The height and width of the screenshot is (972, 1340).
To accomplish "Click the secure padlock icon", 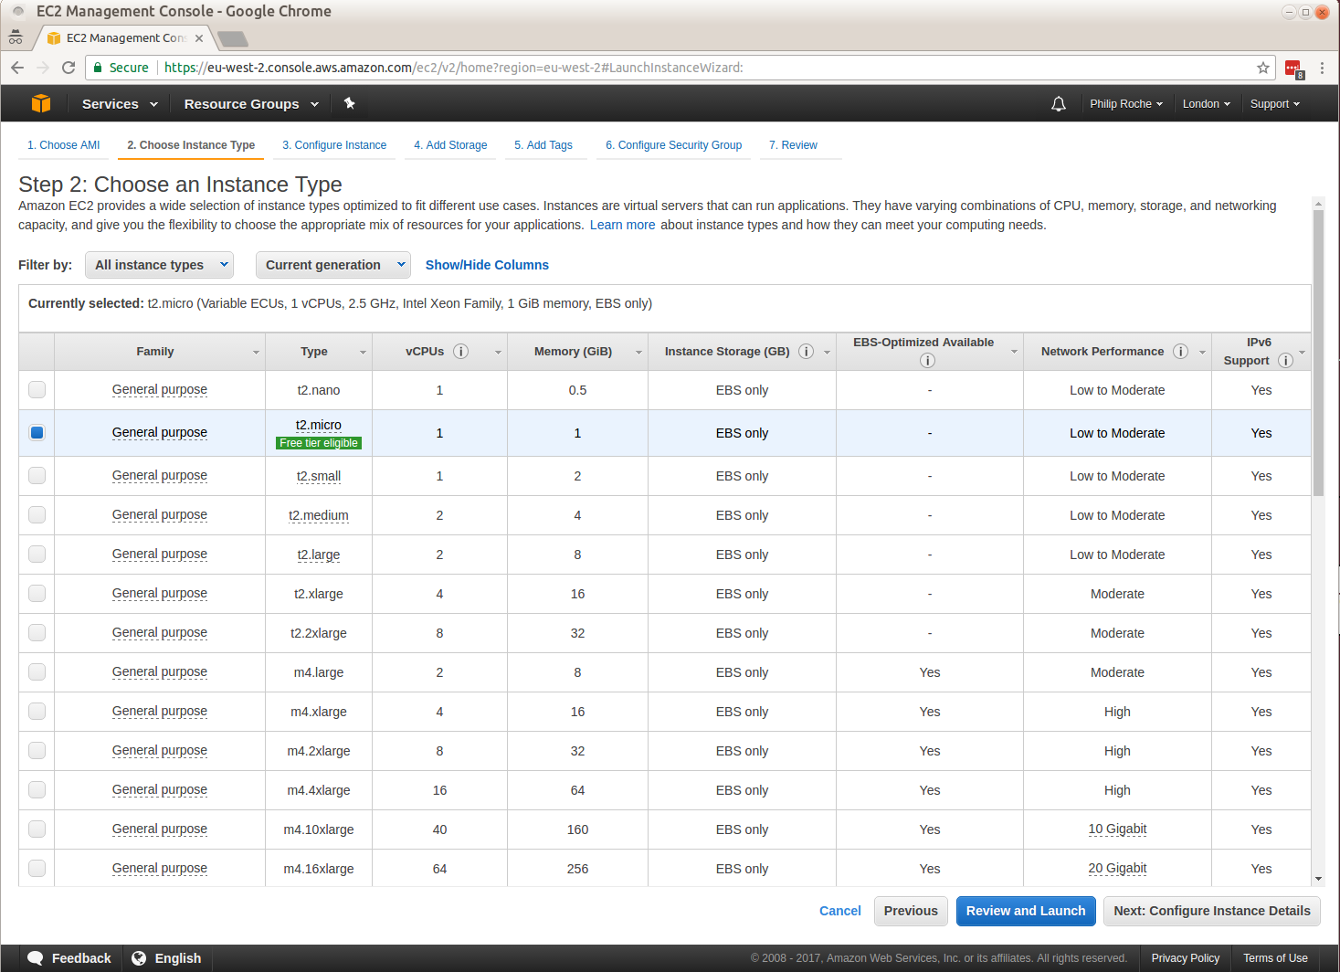I will tap(98, 68).
